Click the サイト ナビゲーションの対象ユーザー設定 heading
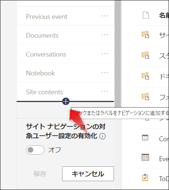This screenshot has height=190, width=169. 65,131
